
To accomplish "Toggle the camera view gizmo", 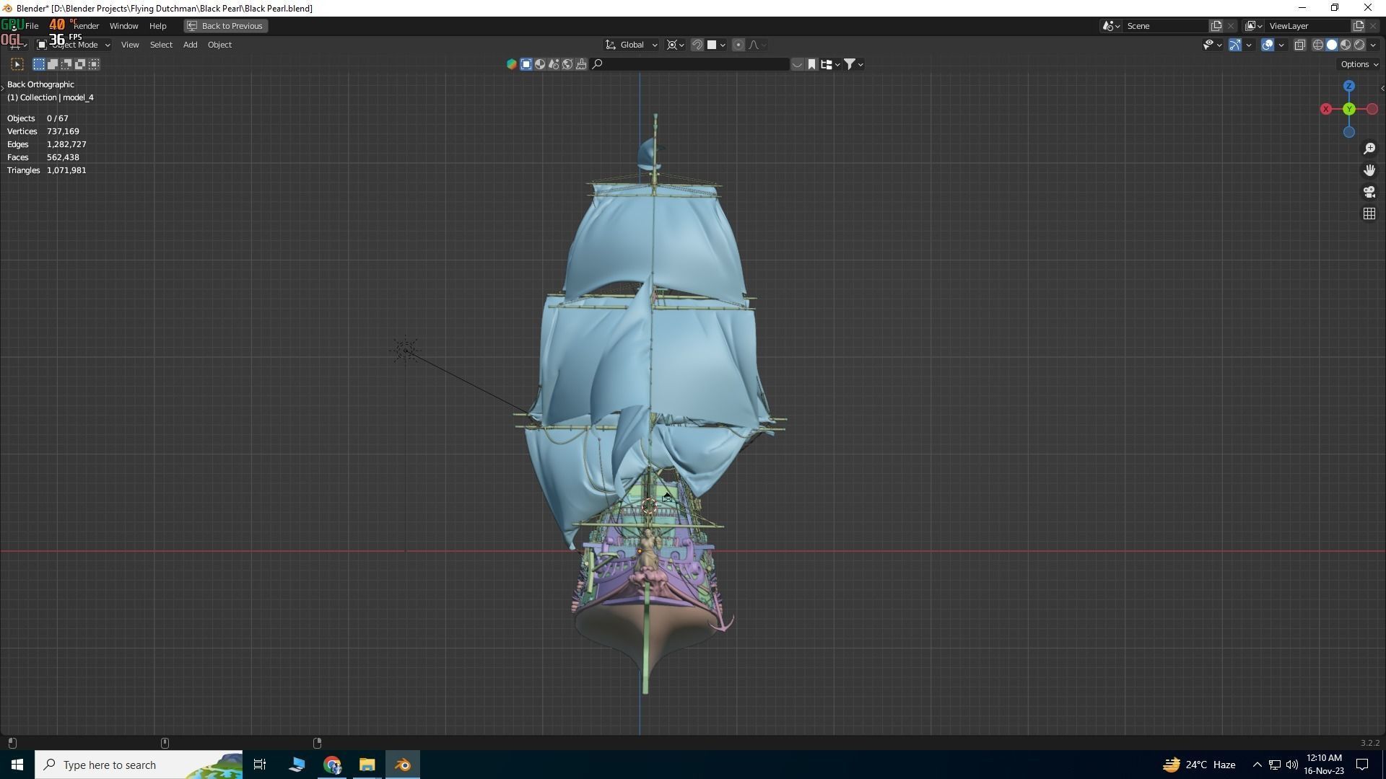I will 1369,192.
